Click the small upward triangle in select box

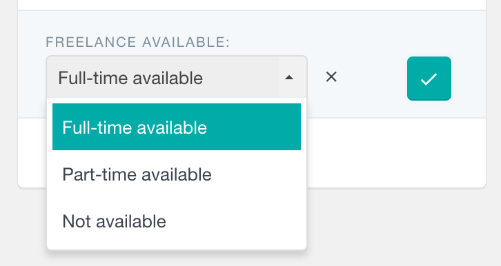[289, 77]
